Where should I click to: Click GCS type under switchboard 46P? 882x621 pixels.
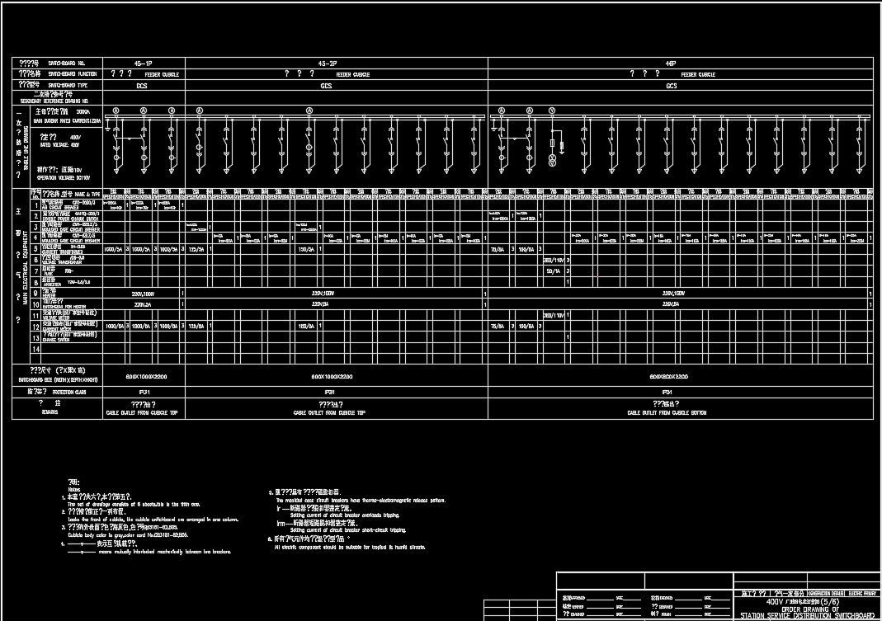click(x=672, y=86)
